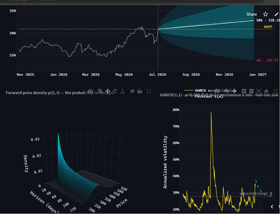
Task: Click the 'Horizon (days)' axis title
Action: (x=44, y=202)
